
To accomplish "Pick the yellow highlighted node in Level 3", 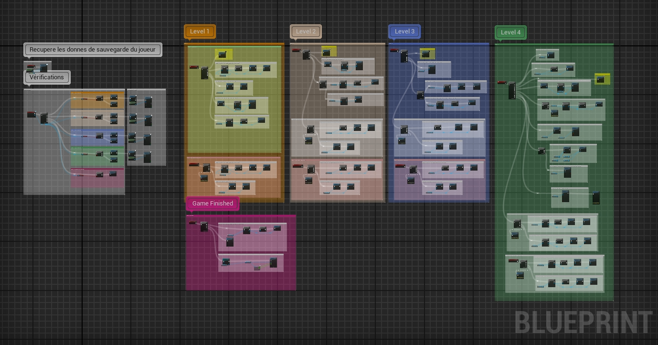I will 427,54.
